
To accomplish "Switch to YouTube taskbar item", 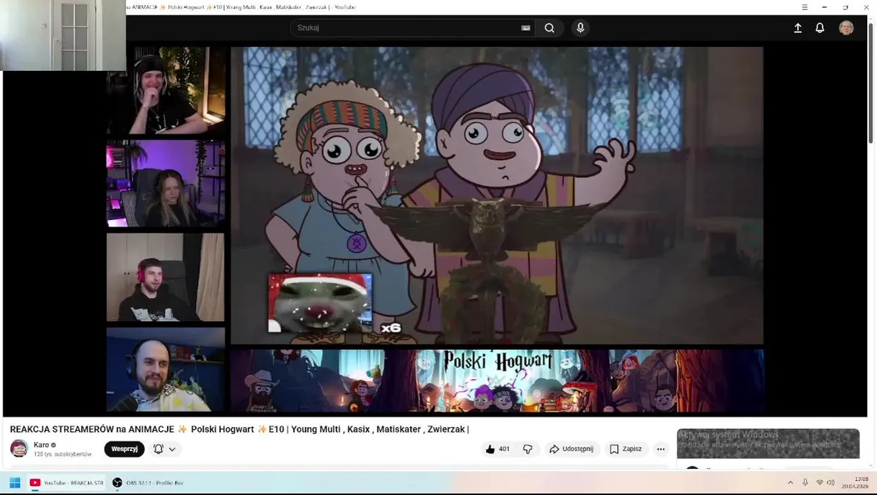I will 66,483.
